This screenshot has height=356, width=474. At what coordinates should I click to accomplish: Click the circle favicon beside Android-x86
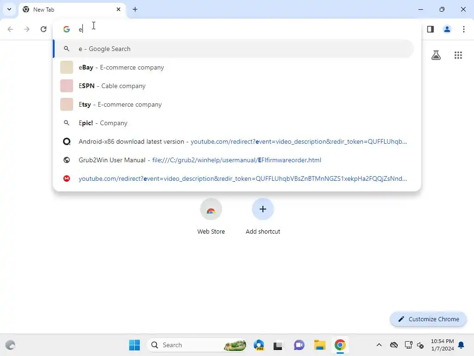(x=67, y=141)
